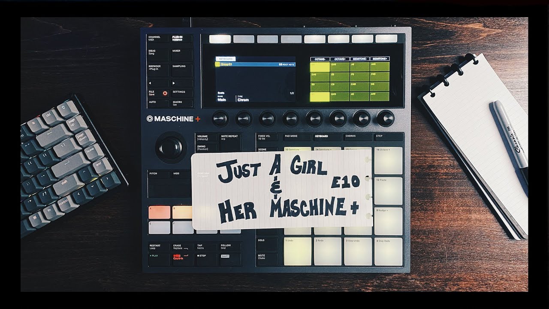Click the OCTAVE- label on right display

pyautogui.click(x=320, y=59)
